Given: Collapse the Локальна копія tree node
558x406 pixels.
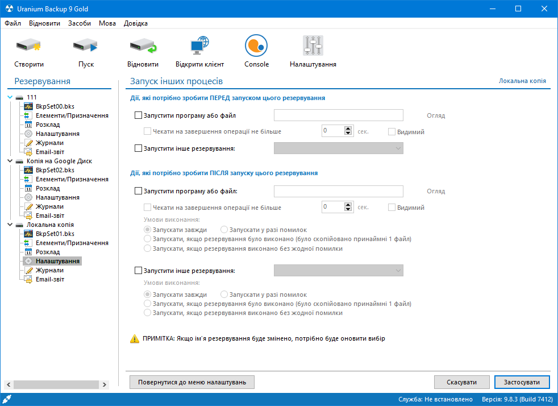Looking at the screenshot, I should point(10,225).
